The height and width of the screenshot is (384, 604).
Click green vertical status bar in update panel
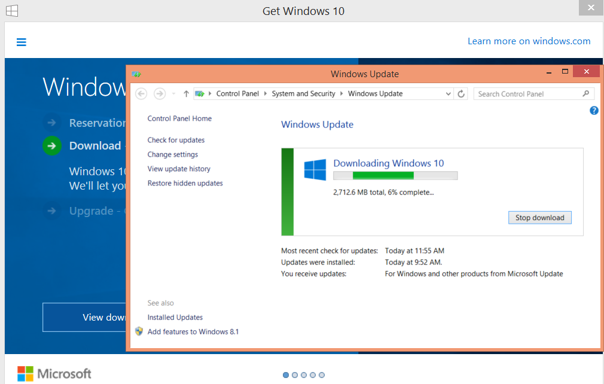tap(288, 192)
